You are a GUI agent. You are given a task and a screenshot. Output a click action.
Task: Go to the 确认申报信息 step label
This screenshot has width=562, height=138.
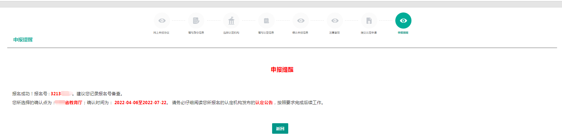tap(300, 33)
